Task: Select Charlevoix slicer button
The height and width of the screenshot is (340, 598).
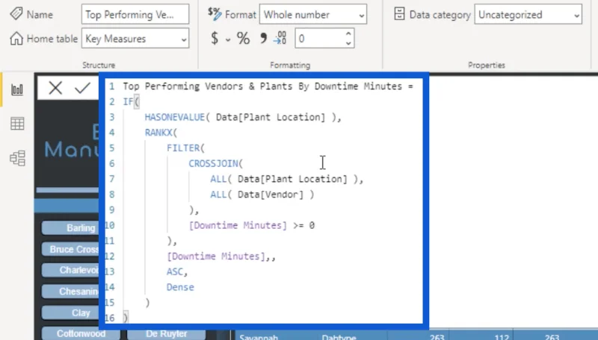Action: pos(70,270)
